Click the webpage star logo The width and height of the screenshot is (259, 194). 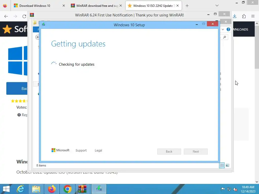[7, 29]
